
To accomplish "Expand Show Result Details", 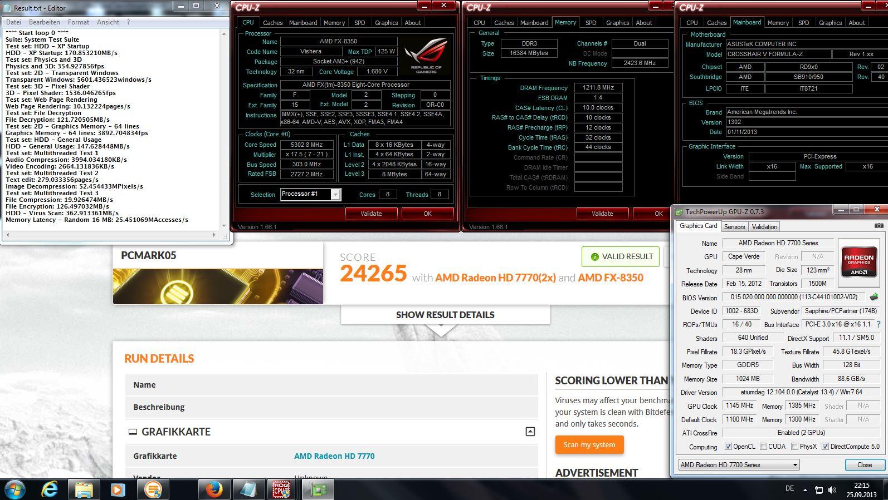I will tap(445, 315).
